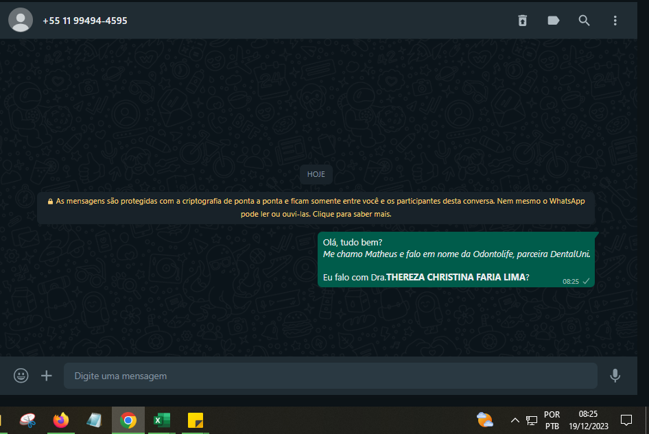This screenshot has width=649, height=434.
Task: Click the encryption notice to learn more
Action: coord(316,208)
